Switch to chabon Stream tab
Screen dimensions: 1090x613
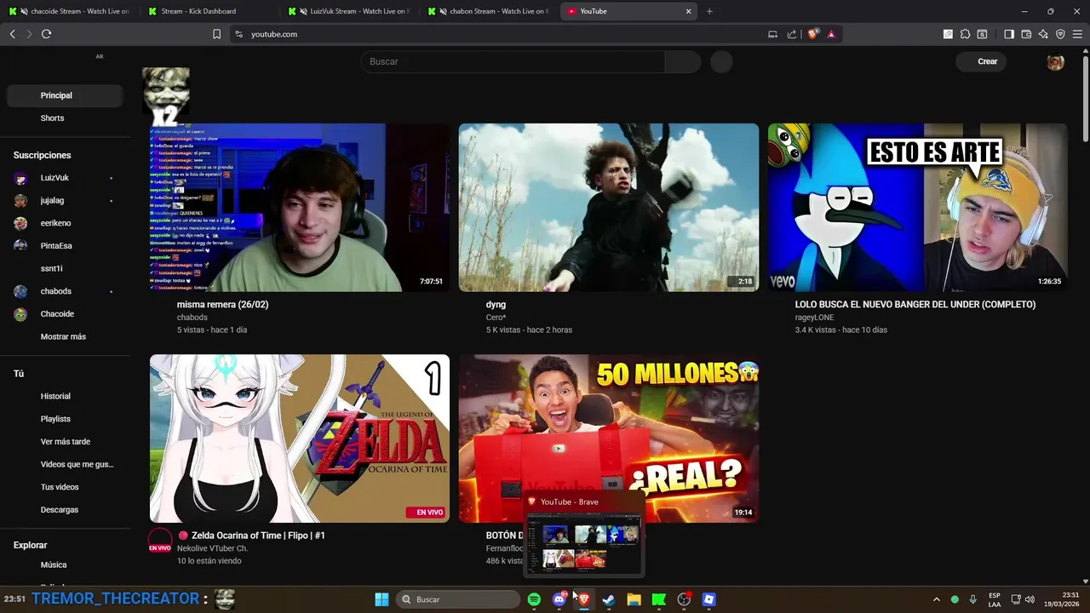coord(488,11)
